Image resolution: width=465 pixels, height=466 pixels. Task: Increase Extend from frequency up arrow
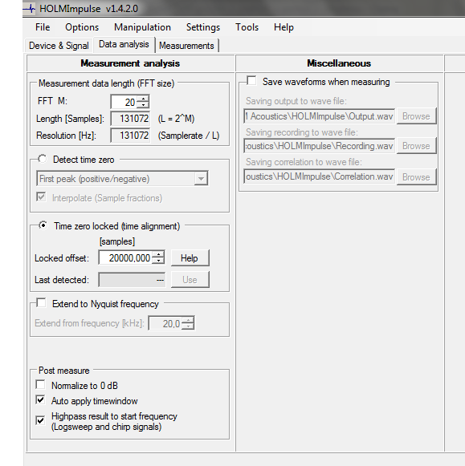188,320
